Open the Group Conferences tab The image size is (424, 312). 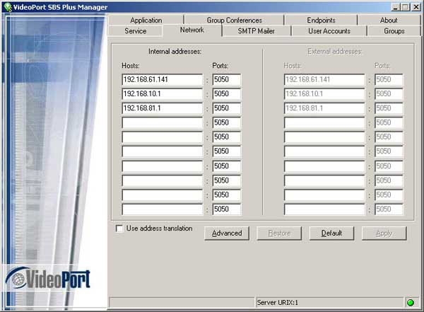pyautogui.click(x=235, y=20)
